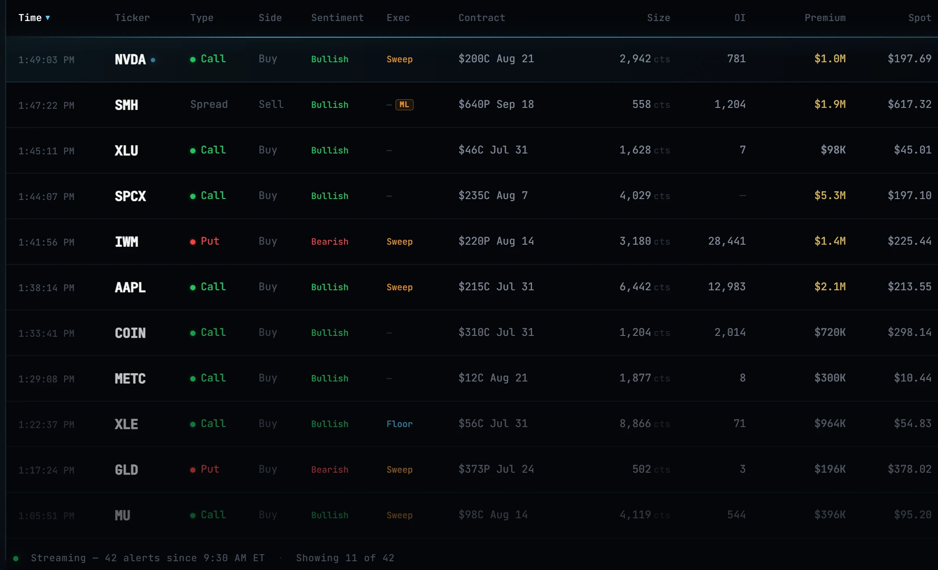Sort by the Time column header
The image size is (938, 570).
[34, 18]
